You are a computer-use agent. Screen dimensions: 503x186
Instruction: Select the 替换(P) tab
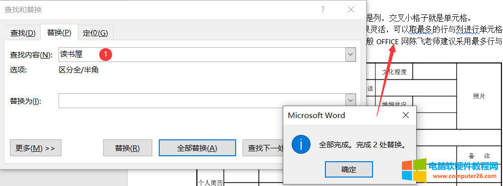[59, 32]
